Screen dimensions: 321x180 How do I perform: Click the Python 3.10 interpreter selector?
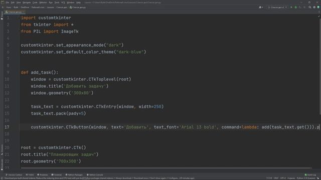pos(306,178)
